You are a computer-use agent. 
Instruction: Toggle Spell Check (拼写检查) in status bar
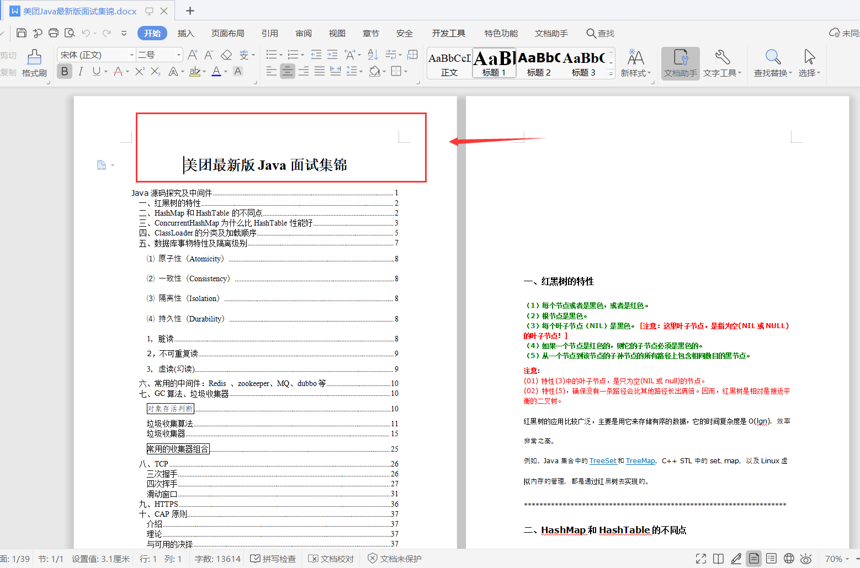pyautogui.click(x=273, y=559)
